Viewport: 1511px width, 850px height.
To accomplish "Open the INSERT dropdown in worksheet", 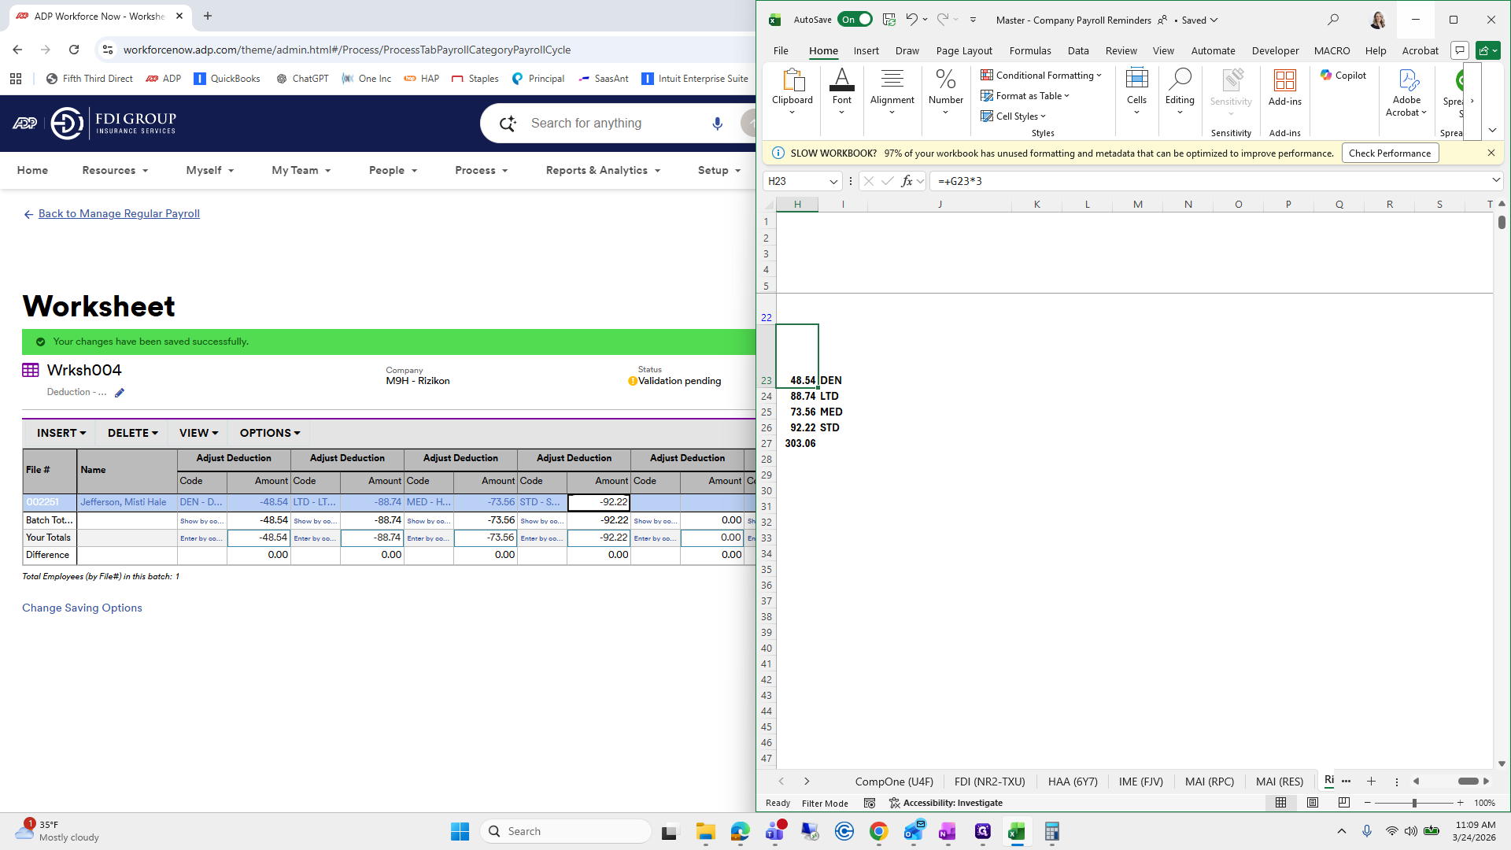I will [61, 433].
